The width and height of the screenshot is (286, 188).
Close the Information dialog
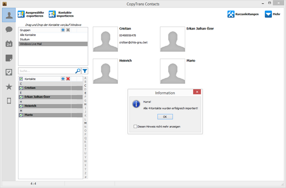coord(197,92)
